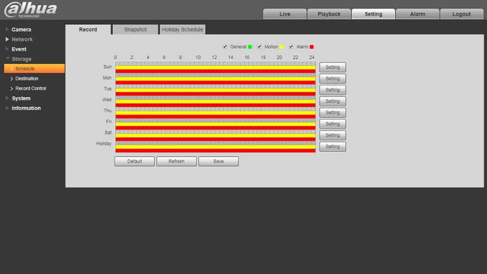Open Setting for the Fri row

(332, 124)
